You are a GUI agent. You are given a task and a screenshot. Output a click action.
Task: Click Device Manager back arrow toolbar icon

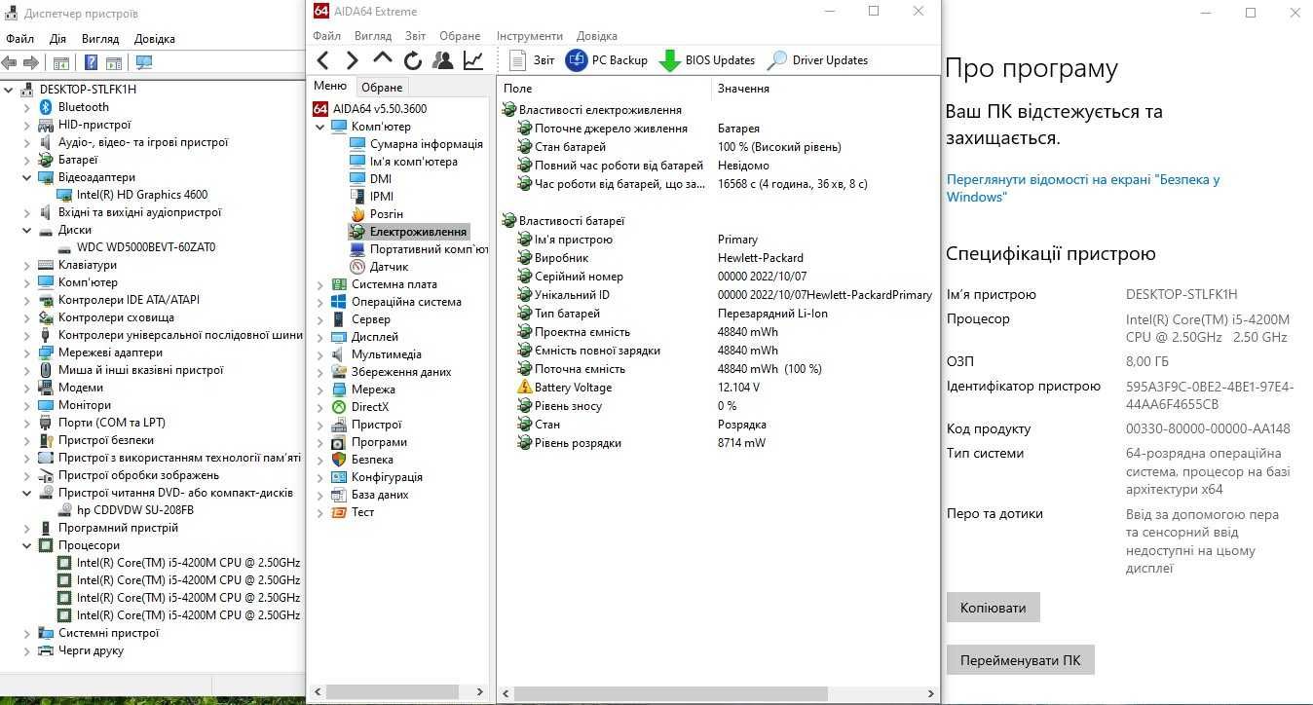[x=10, y=62]
